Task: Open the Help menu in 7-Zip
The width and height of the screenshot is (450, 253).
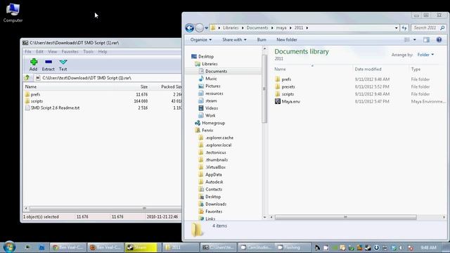Action: coord(103,51)
